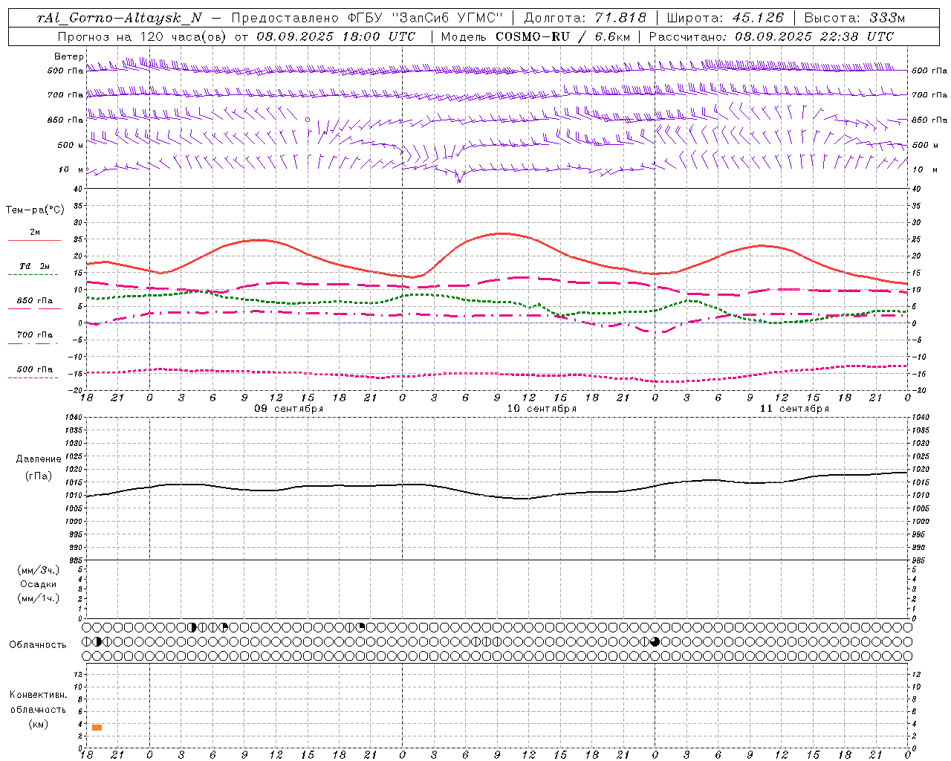Click the (км) unit label
The height and width of the screenshot is (761, 951).
(39, 724)
